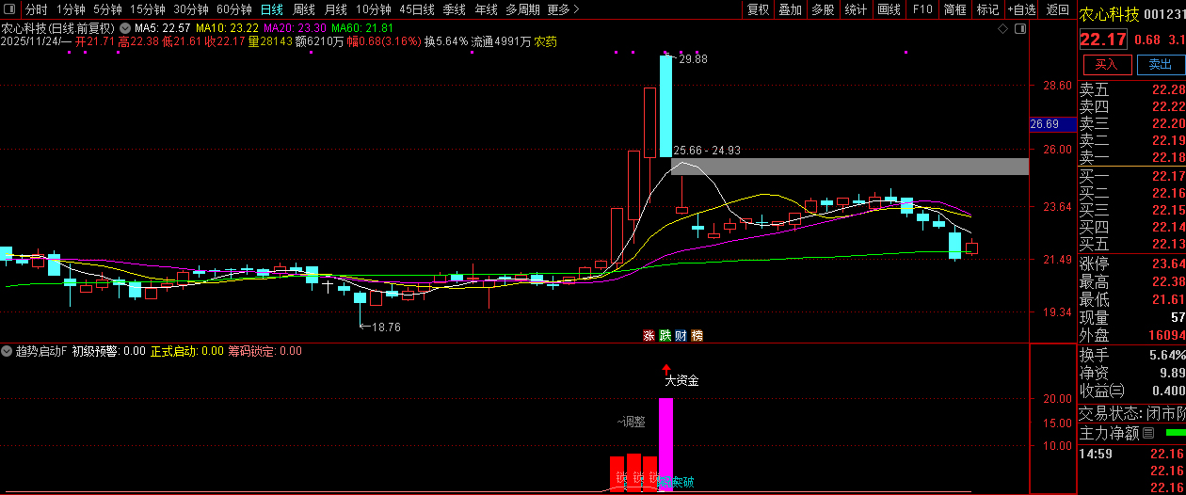
Task: Add the stock via +自选
Action: coord(1020,9)
